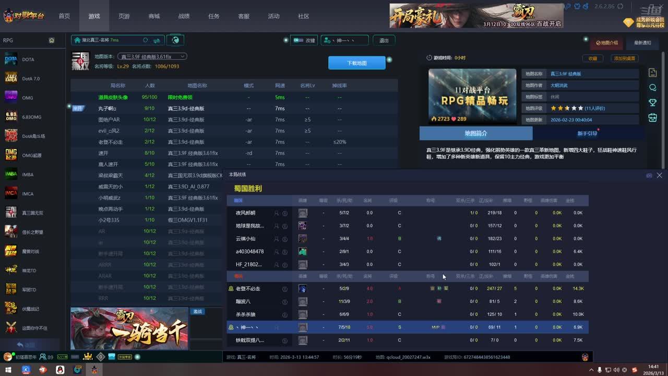668x376 pixels.
Task: Sort rooms by 网速 column header
Action: click(280, 86)
